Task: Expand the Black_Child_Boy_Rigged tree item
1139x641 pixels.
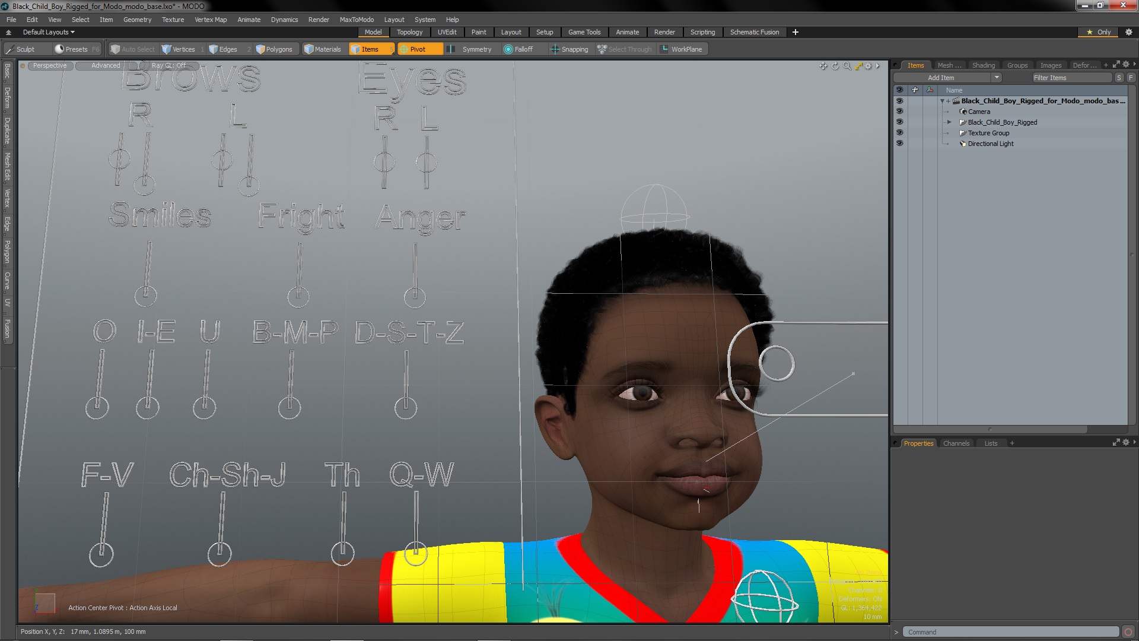Action: 949,122
